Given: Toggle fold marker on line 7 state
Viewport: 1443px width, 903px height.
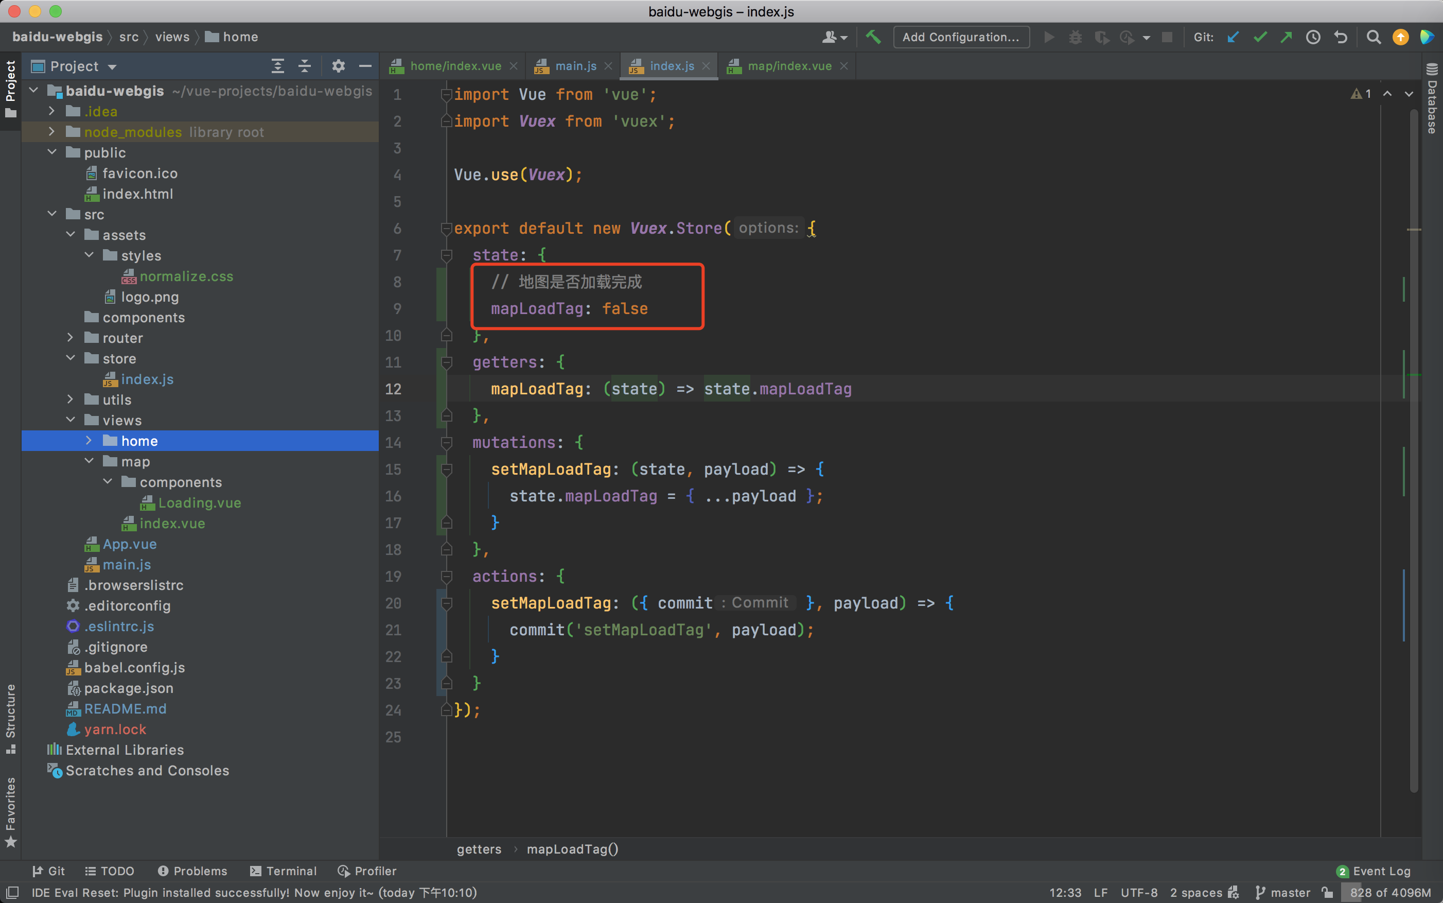Looking at the screenshot, I should point(446,256).
